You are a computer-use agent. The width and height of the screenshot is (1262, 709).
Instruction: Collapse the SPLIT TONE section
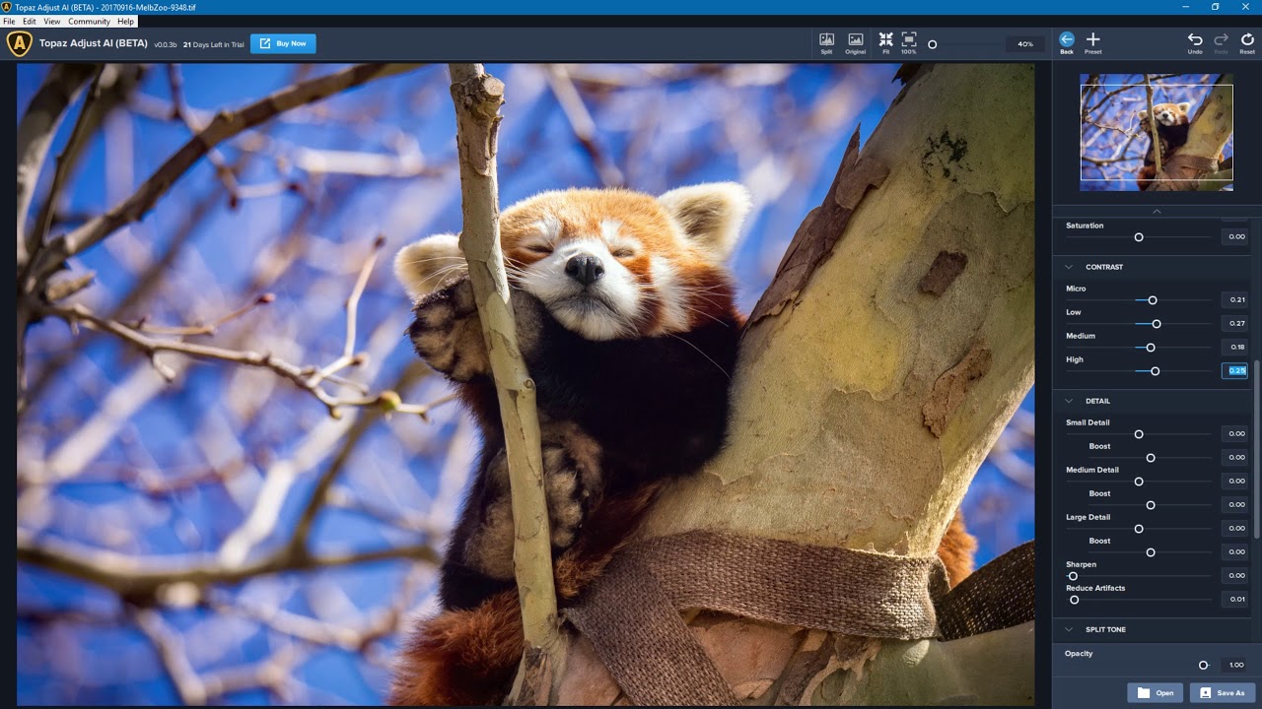(x=1069, y=629)
